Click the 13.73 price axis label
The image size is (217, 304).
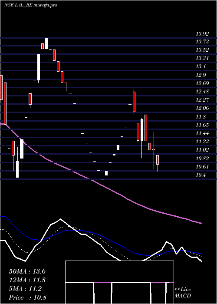click(202, 42)
